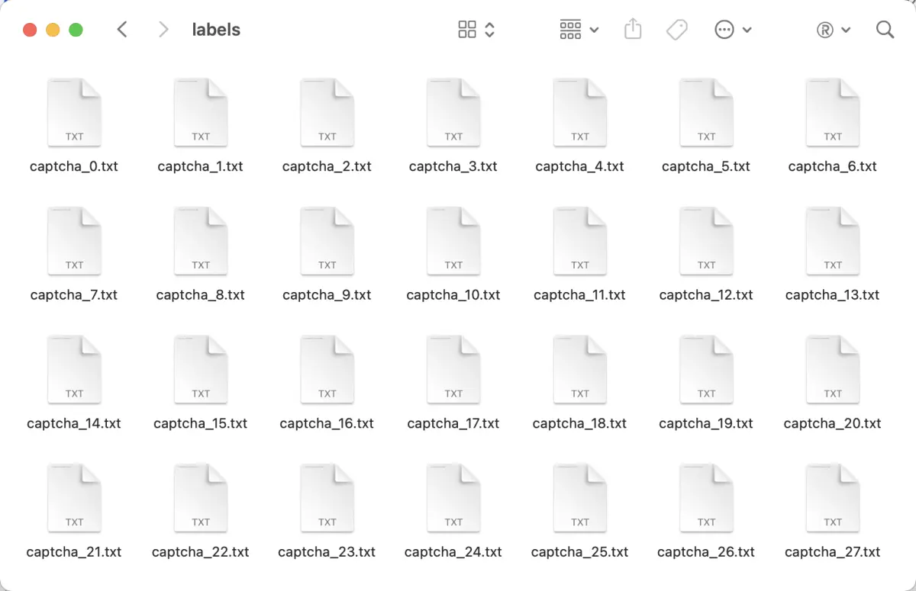Select the captcha_16.txt file
Viewport: 916px width, 591px height.
click(327, 369)
